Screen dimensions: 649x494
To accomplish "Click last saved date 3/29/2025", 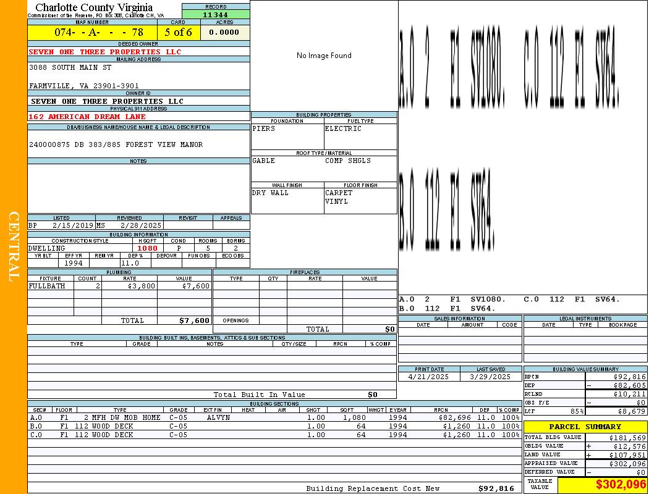I will point(491,377).
